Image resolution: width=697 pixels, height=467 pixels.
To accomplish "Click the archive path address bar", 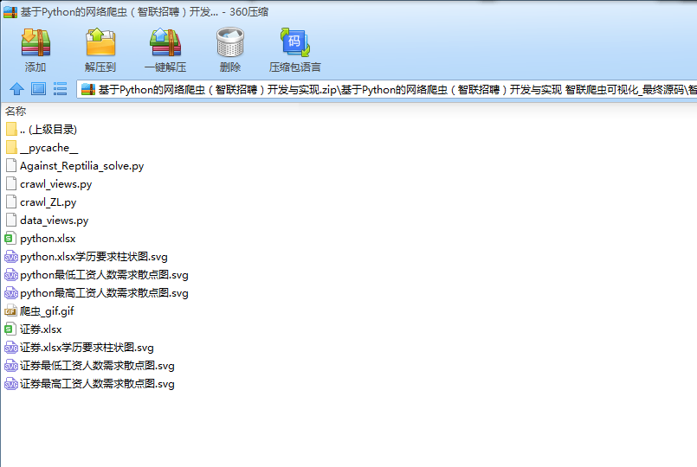I will point(387,90).
